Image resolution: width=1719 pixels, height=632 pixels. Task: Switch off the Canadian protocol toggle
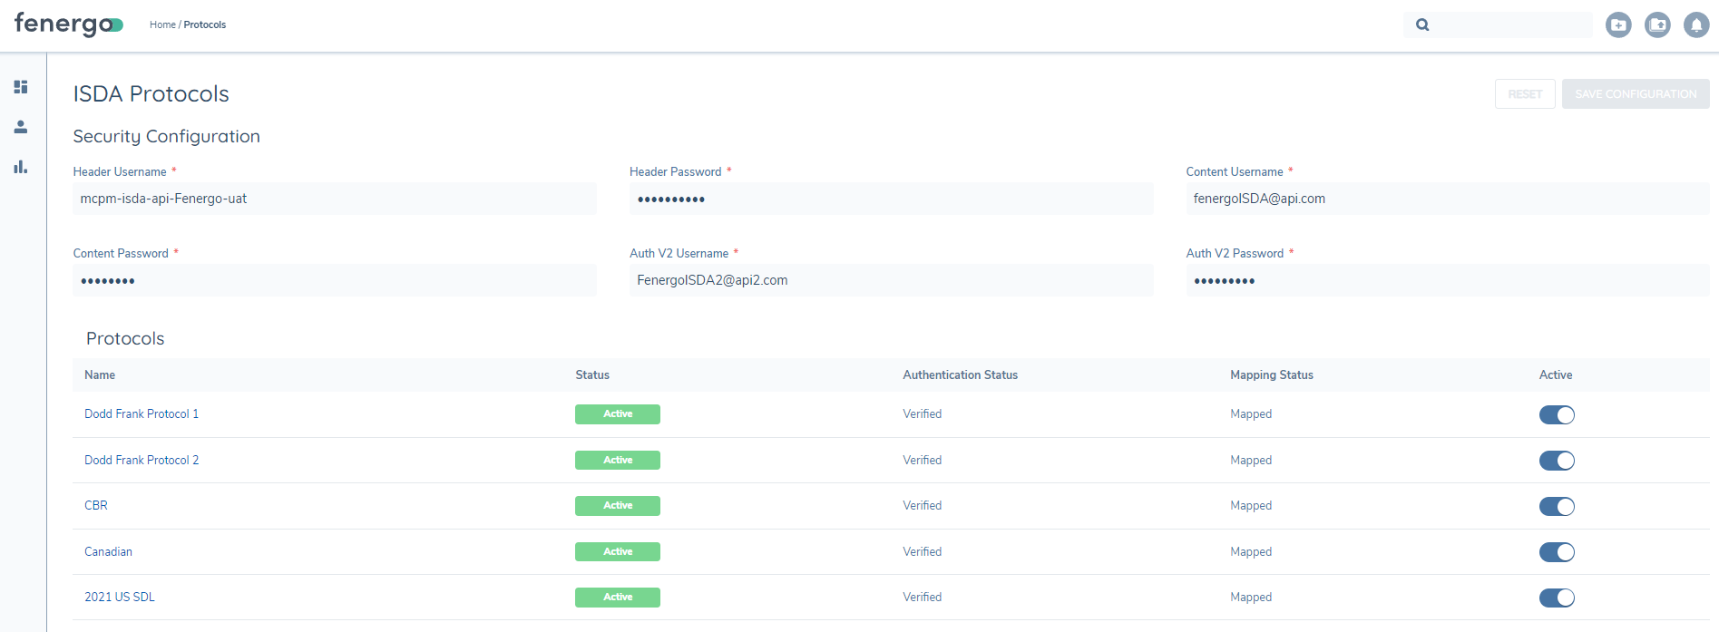1557,552
